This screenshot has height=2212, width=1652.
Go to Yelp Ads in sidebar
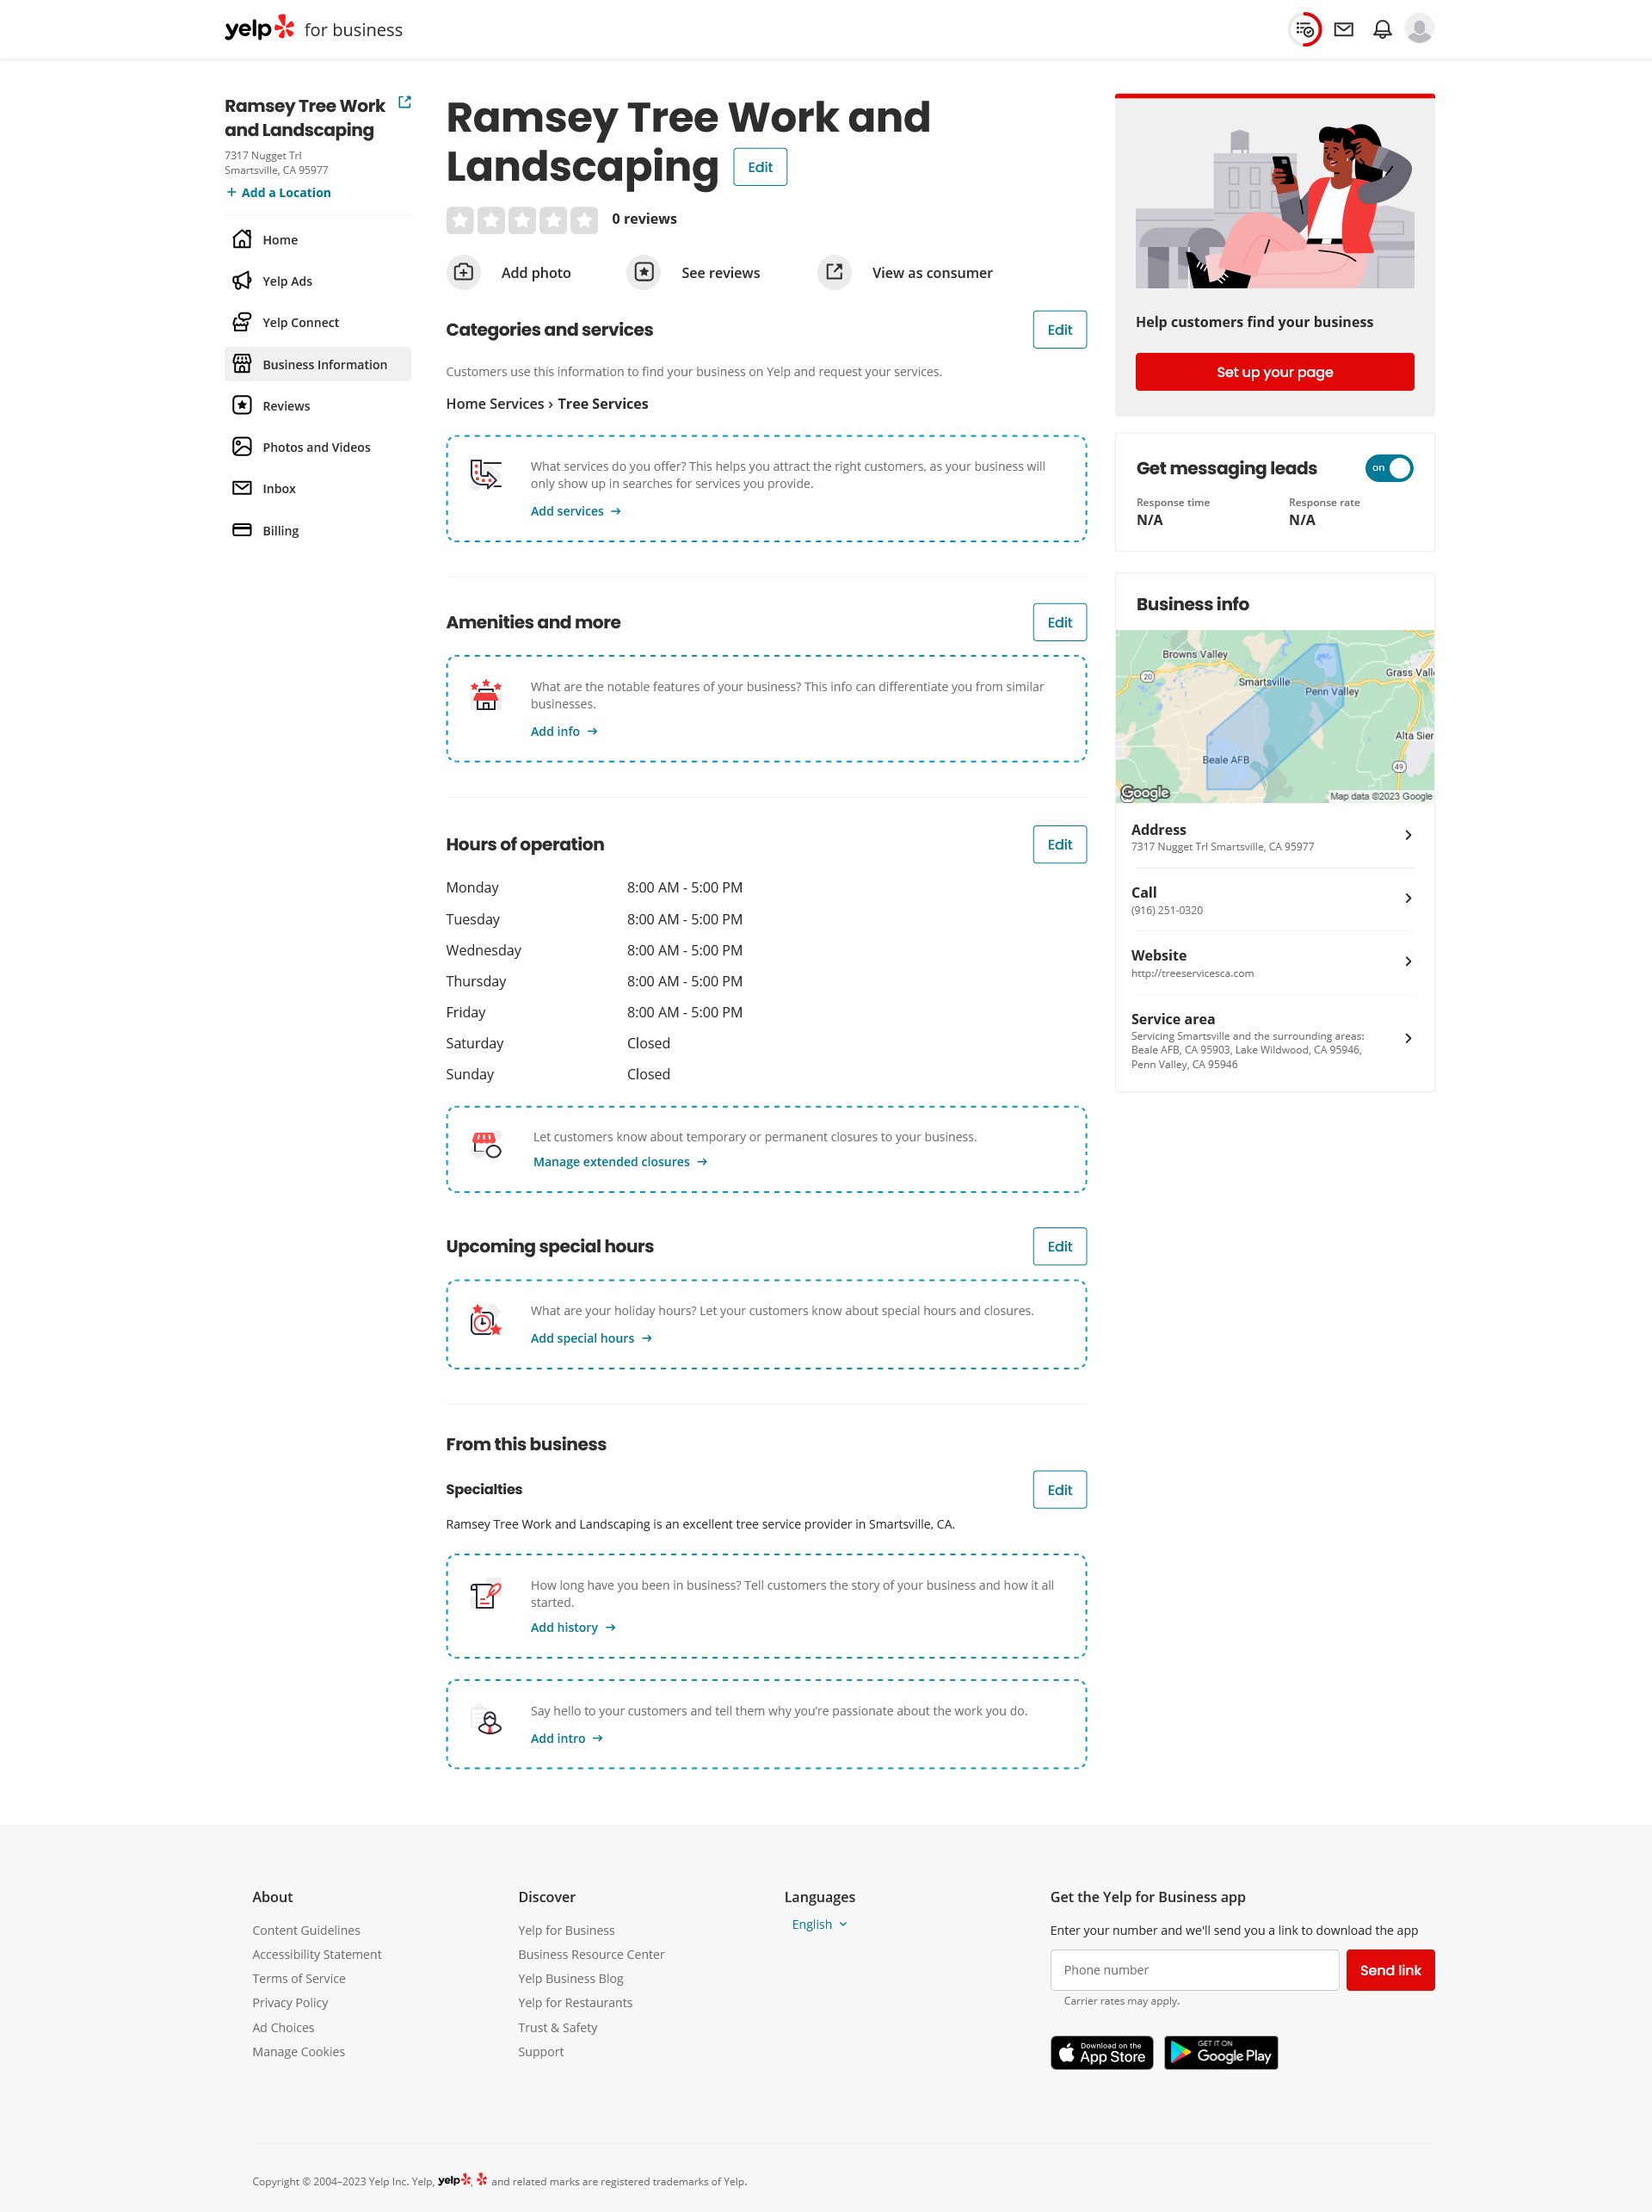click(287, 282)
